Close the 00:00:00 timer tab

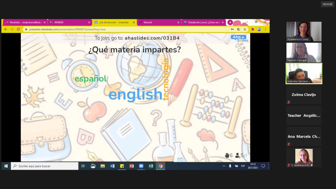(89, 22)
